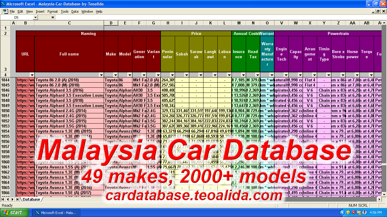Open the URL column filter dropdown
Image resolution: width=387 pixels, height=217 pixels.
[32, 75]
